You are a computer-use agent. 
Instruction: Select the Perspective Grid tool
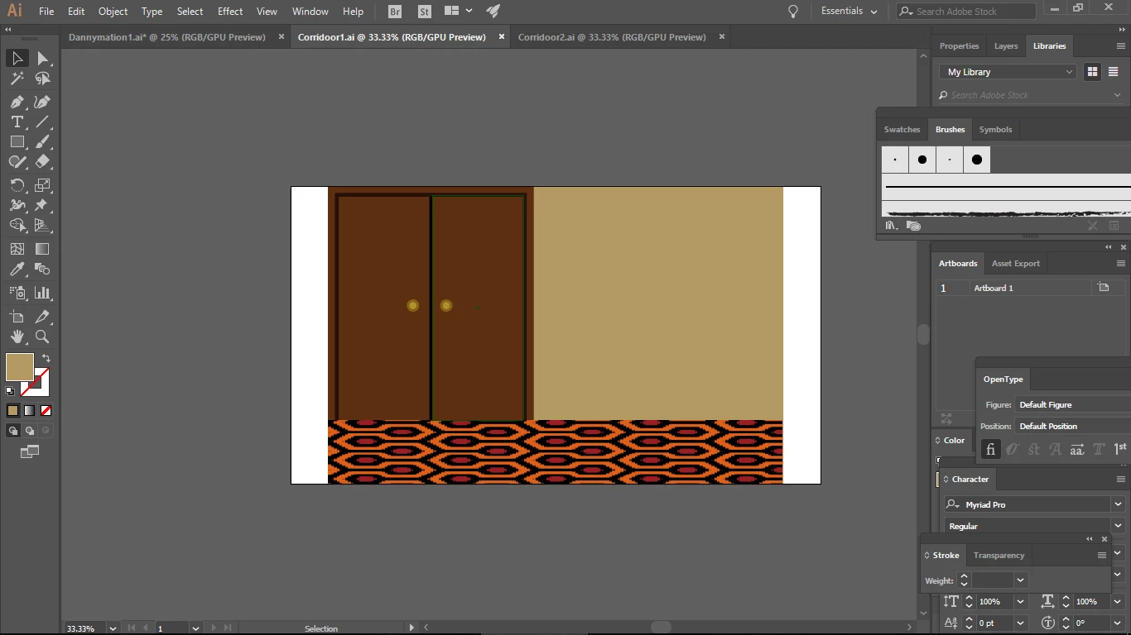(42, 225)
